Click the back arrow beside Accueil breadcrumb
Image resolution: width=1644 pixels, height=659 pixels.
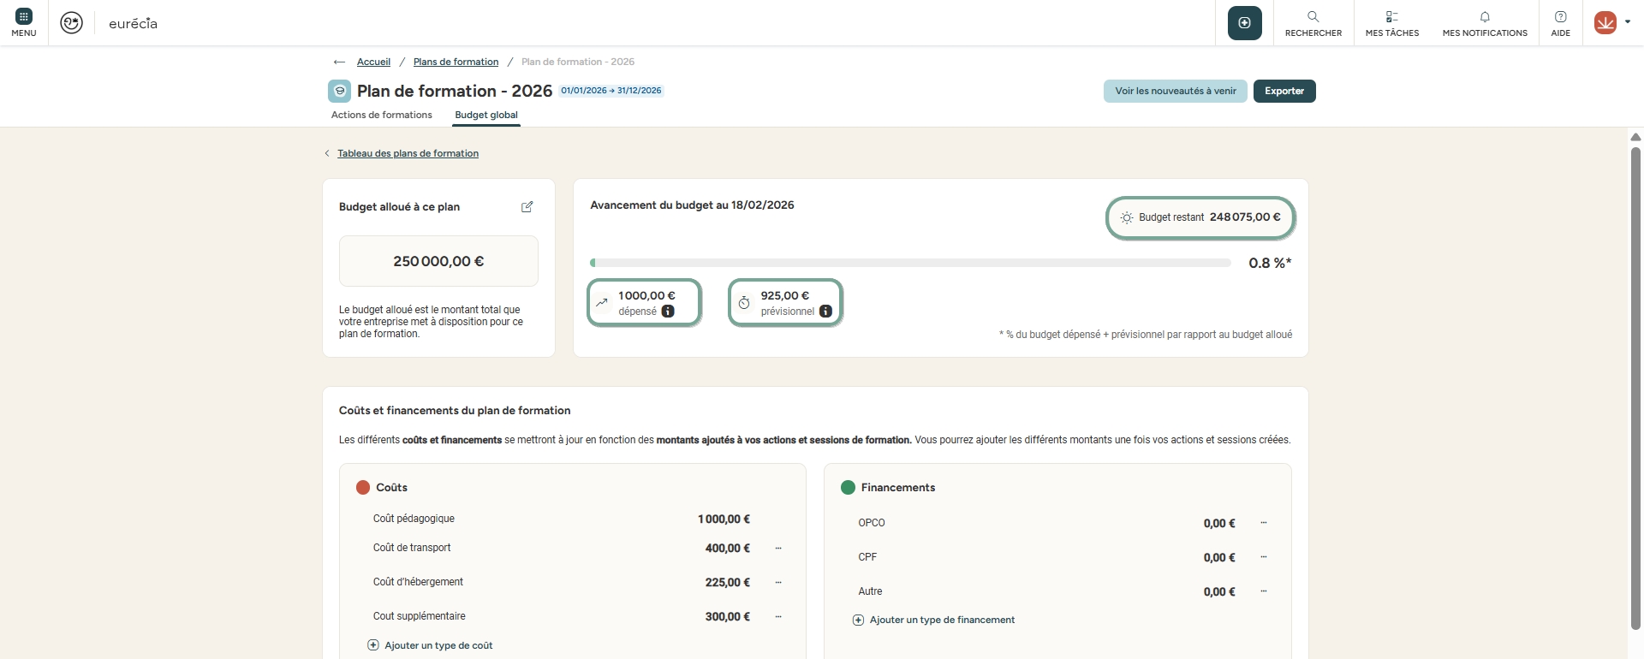point(339,62)
